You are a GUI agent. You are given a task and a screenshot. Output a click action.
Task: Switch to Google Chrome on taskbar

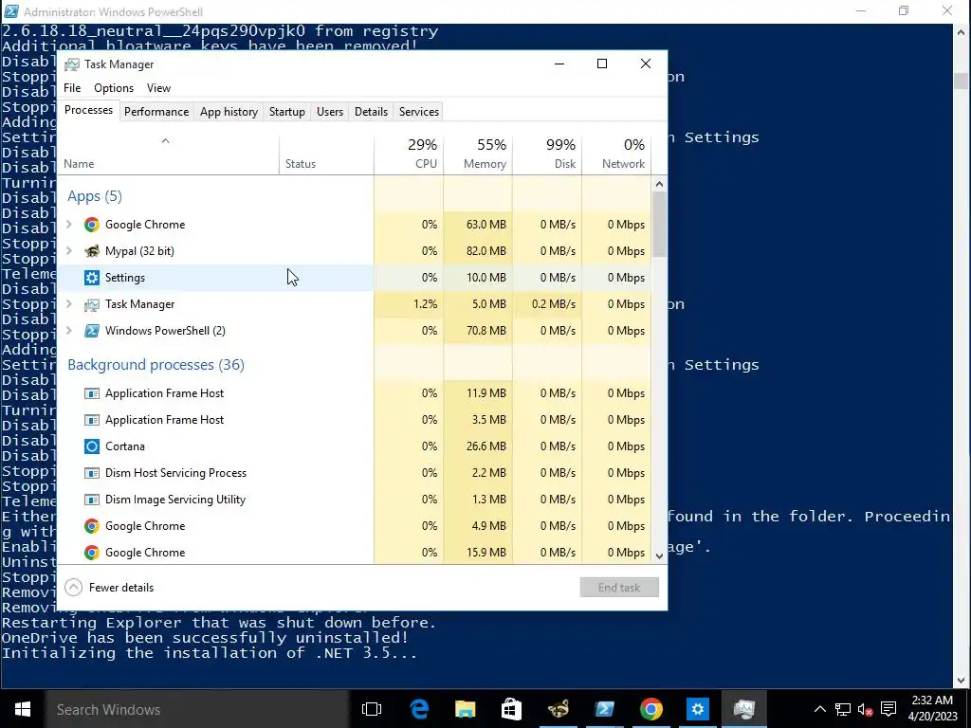(650, 709)
